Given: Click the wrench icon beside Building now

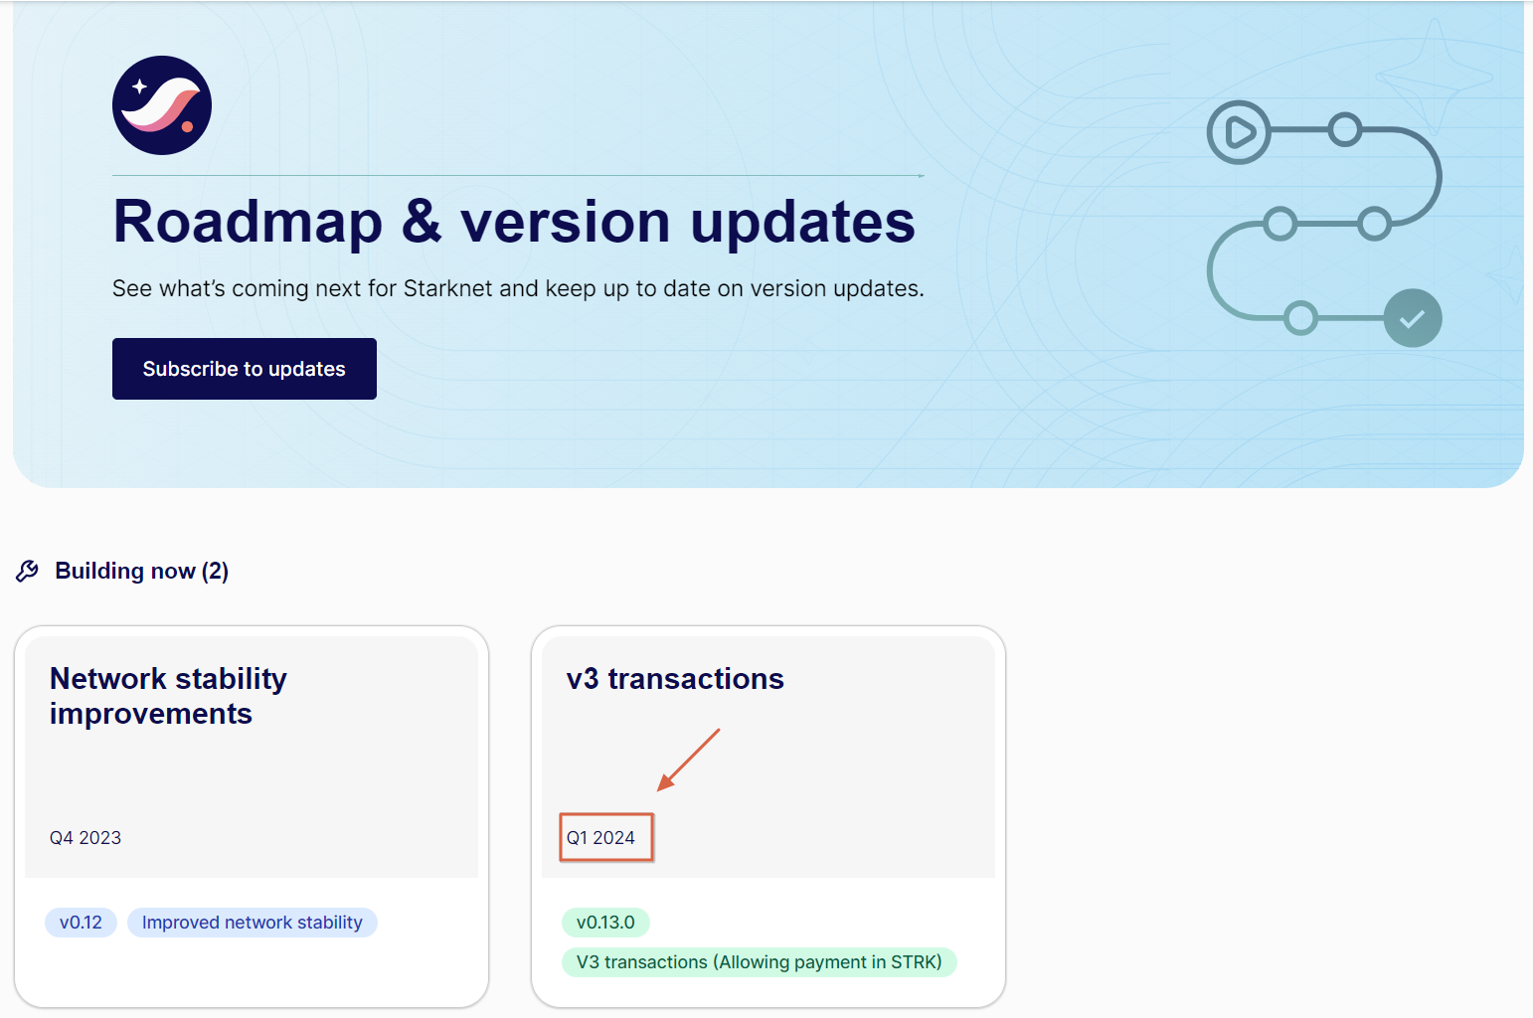Looking at the screenshot, I should click(x=28, y=571).
